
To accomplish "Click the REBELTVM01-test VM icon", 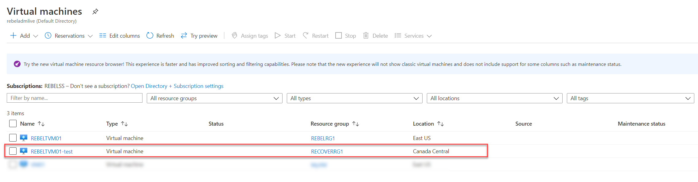I will coord(24,151).
